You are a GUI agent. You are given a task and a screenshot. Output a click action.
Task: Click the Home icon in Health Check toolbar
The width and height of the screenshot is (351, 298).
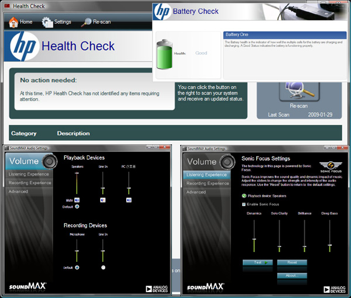pos(13,22)
